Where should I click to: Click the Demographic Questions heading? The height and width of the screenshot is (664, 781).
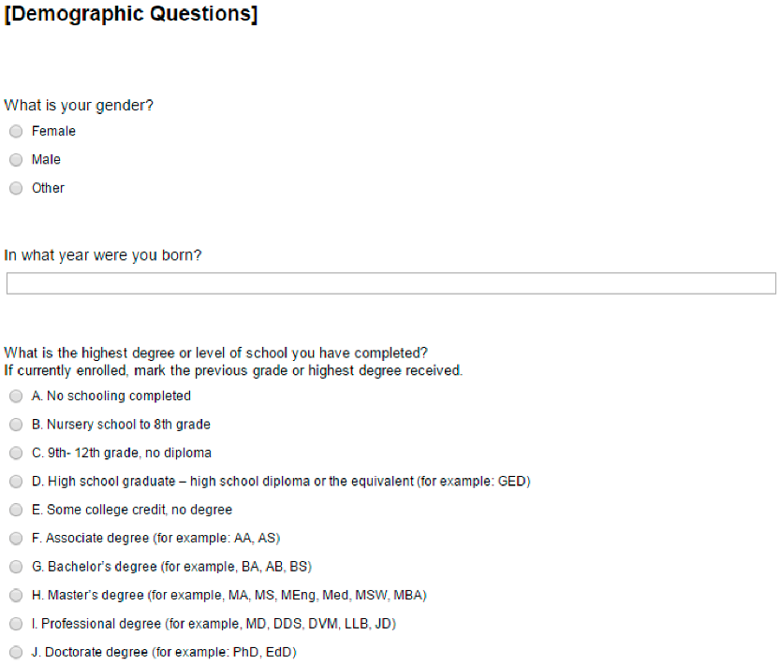click(x=131, y=16)
